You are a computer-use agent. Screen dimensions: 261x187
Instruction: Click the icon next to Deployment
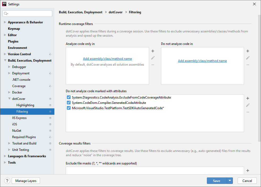pos(50,73)
